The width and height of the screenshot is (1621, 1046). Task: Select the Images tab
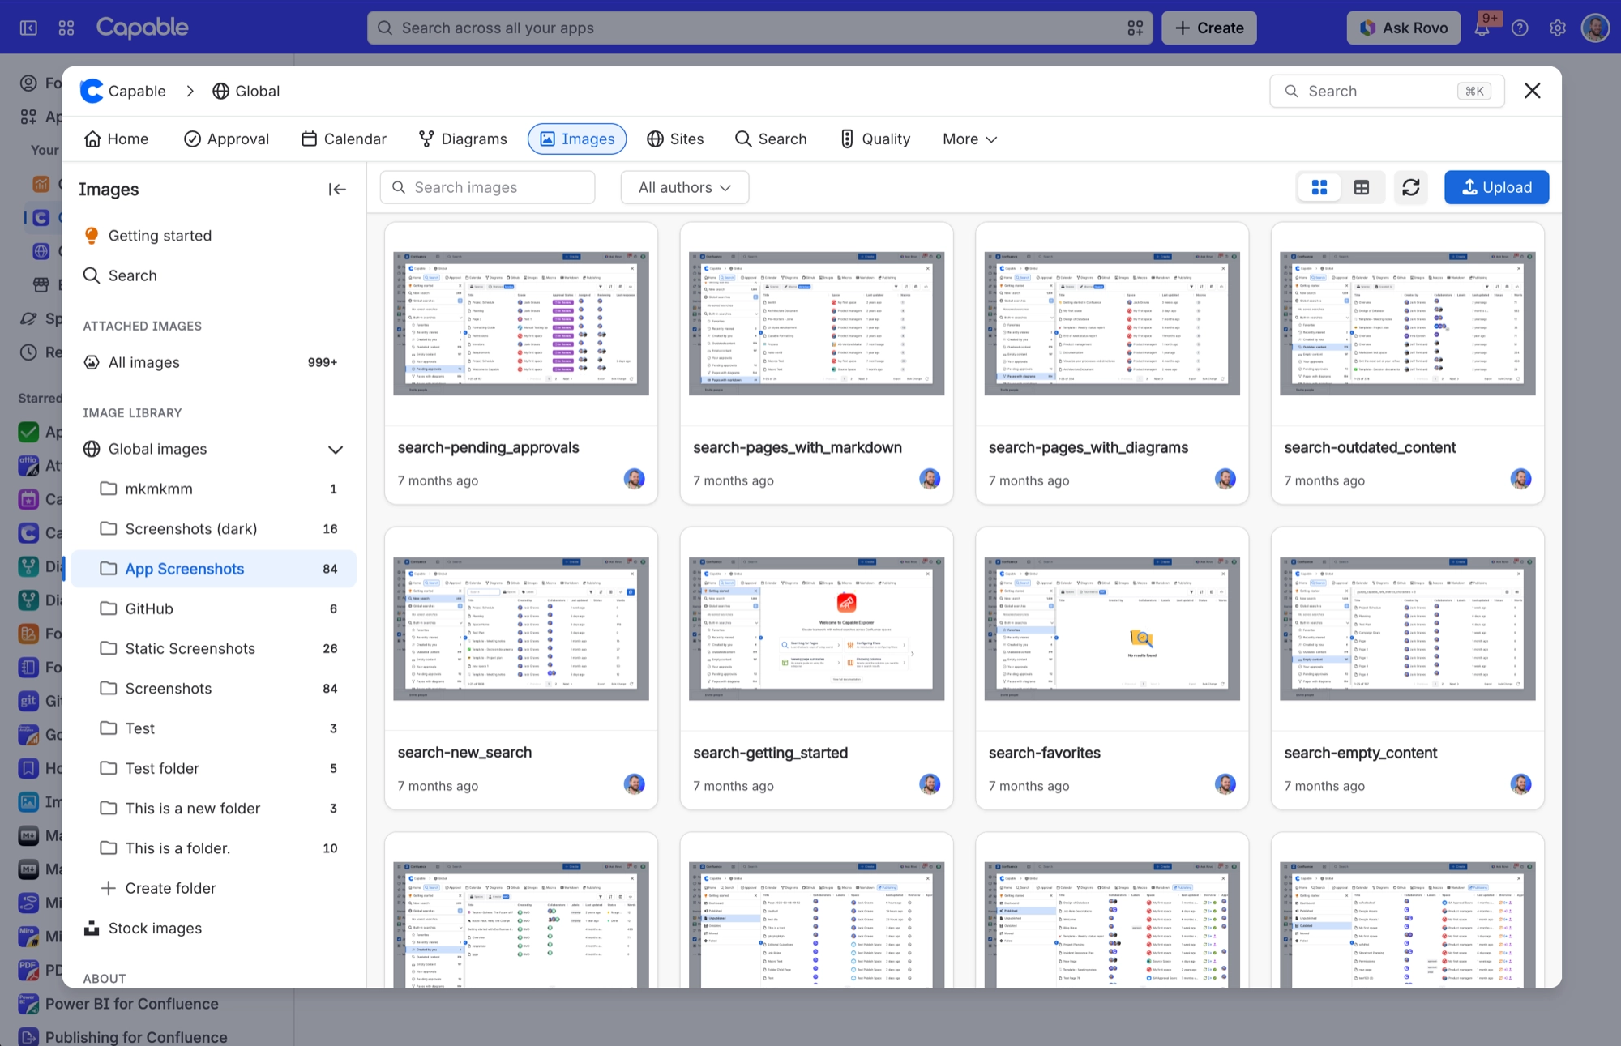point(577,139)
